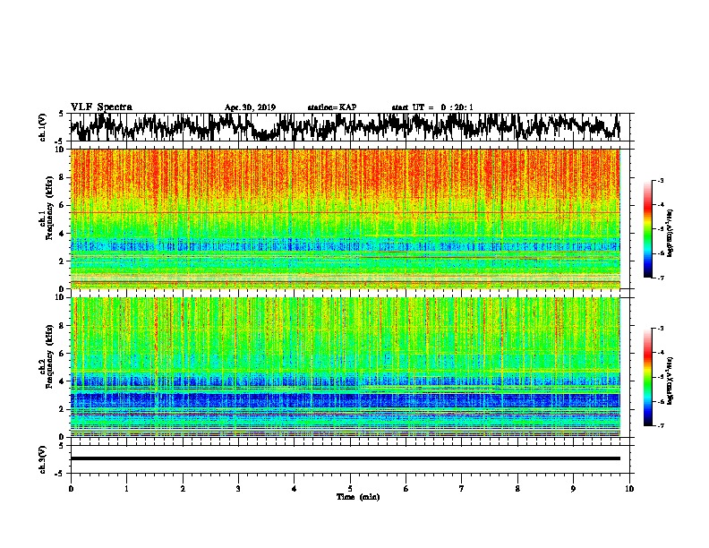Click inside the ch.2 frequency spectrogram
The width and height of the screenshot is (709, 548).
[346, 367]
